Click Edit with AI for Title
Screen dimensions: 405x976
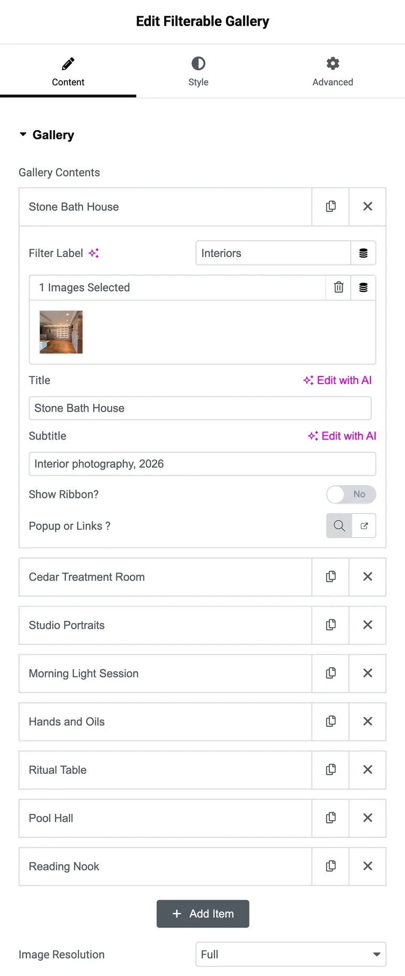(x=337, y=380)
